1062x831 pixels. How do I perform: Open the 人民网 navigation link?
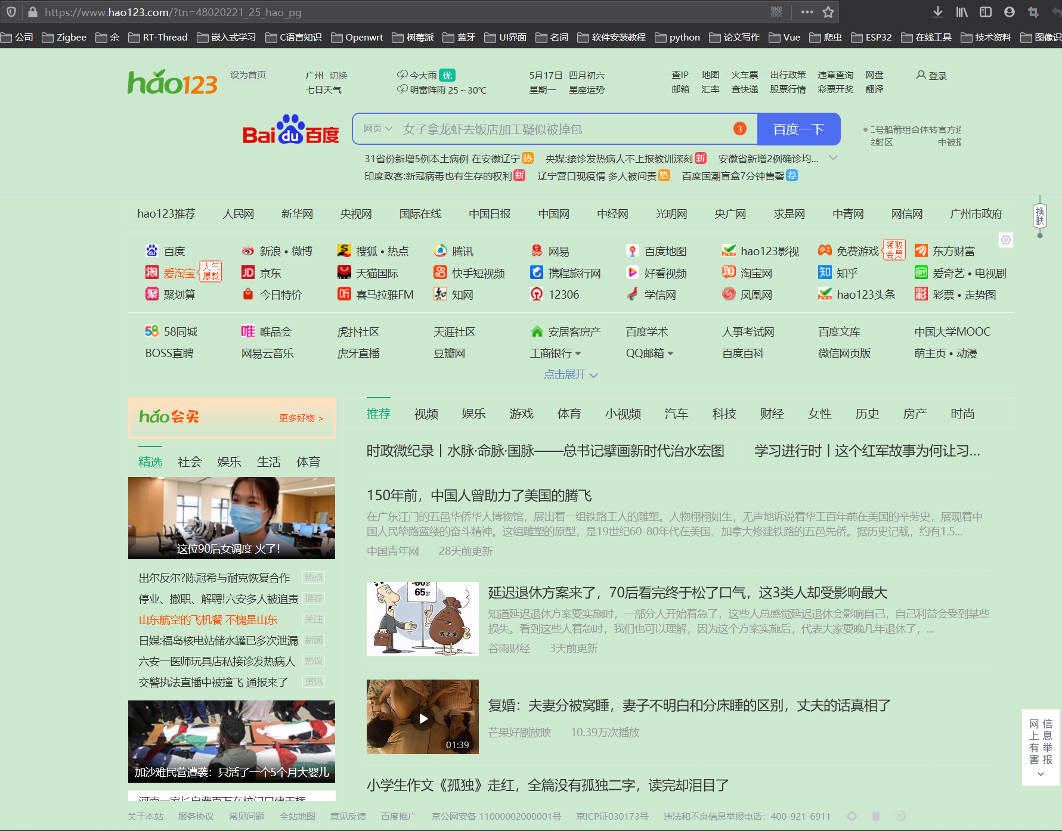point(238,213)
